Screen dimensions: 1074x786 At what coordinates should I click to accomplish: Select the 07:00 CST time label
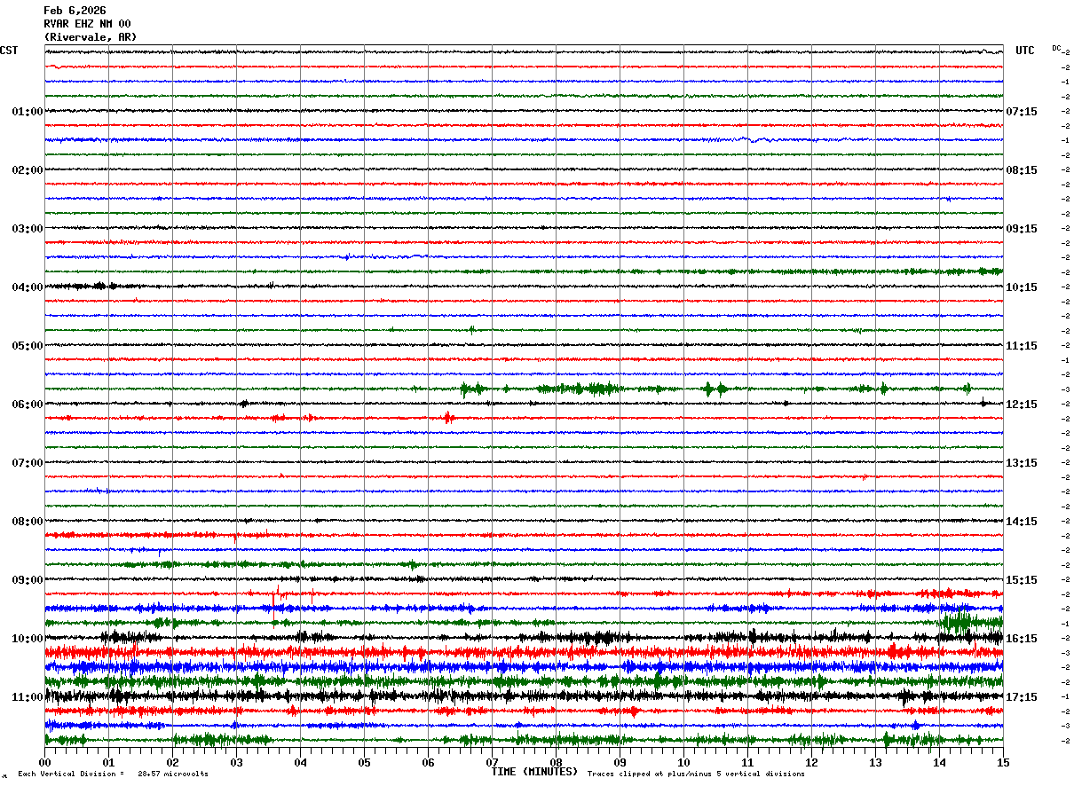(28, 463)
